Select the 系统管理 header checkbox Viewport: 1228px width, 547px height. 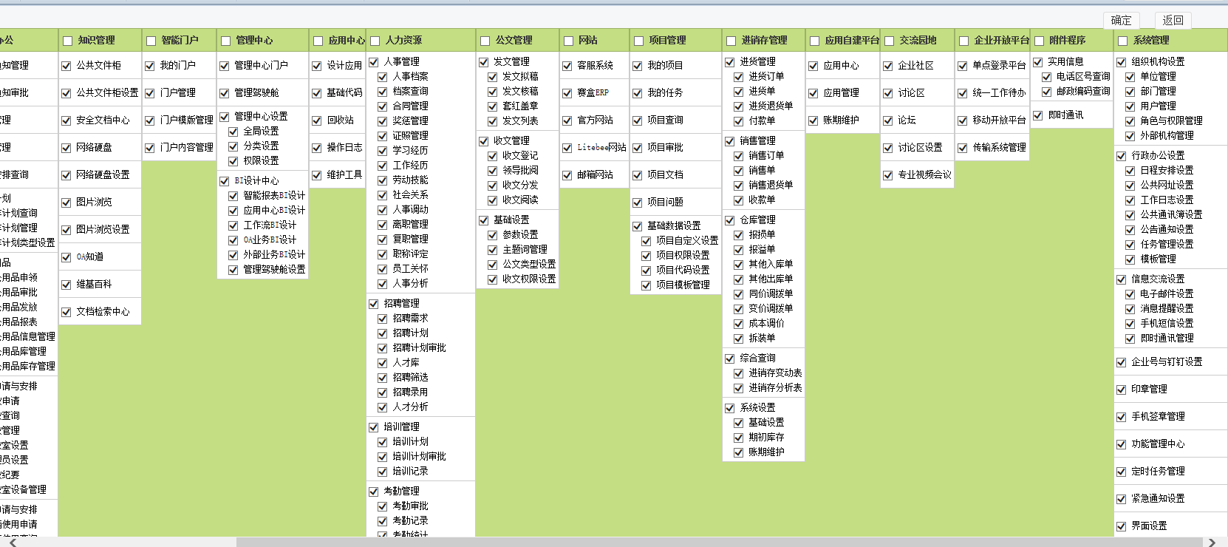(x=1123, y=41)
